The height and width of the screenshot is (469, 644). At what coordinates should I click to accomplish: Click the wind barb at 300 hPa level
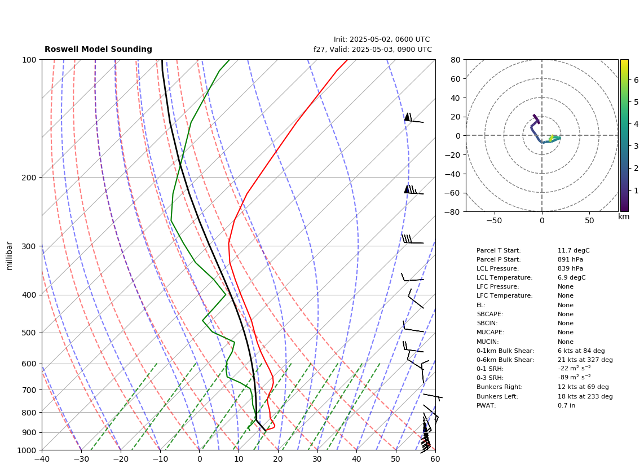(412, 239)
